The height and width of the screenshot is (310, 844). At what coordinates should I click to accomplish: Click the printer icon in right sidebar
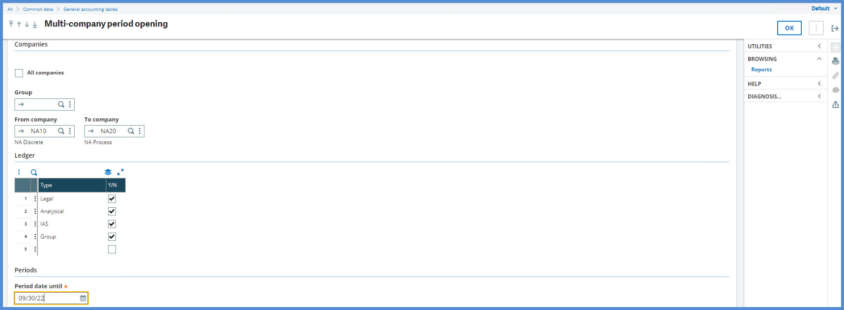click(x=835, y=61)
